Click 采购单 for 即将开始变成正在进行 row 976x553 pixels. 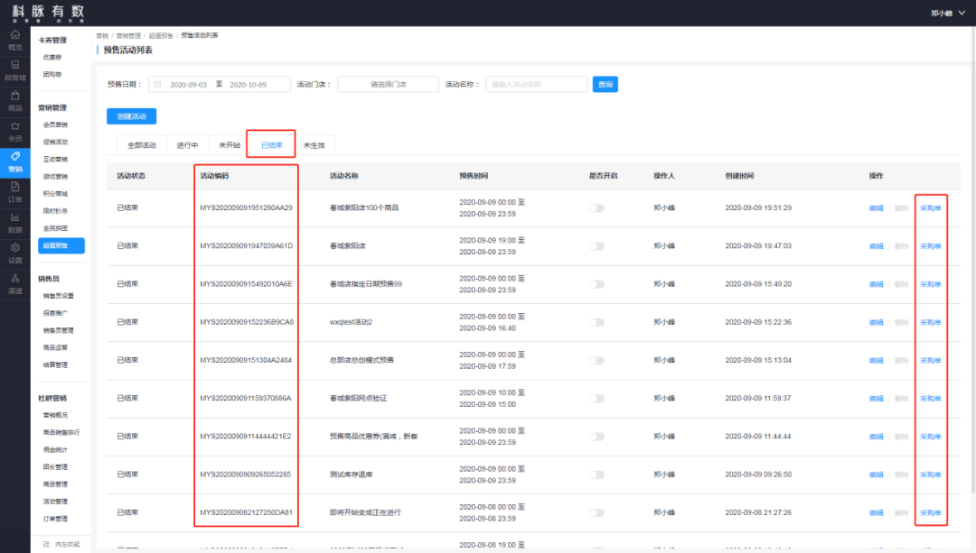(931, 513)
